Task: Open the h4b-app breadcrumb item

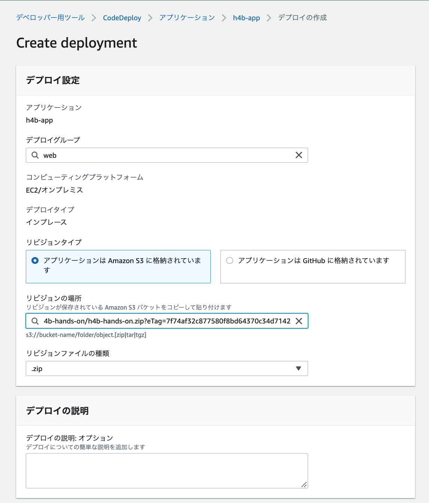Action: (246, 18)
